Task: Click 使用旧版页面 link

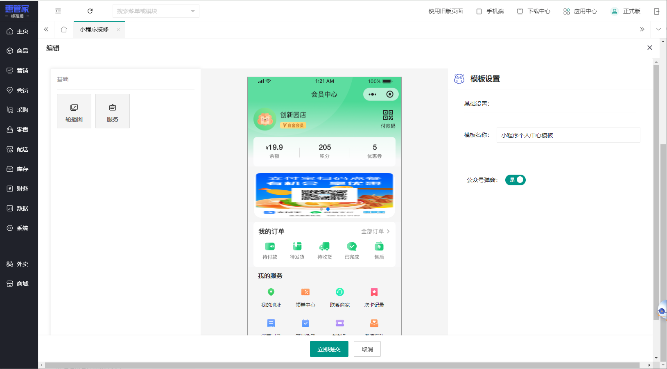Action: pos(445,11)
